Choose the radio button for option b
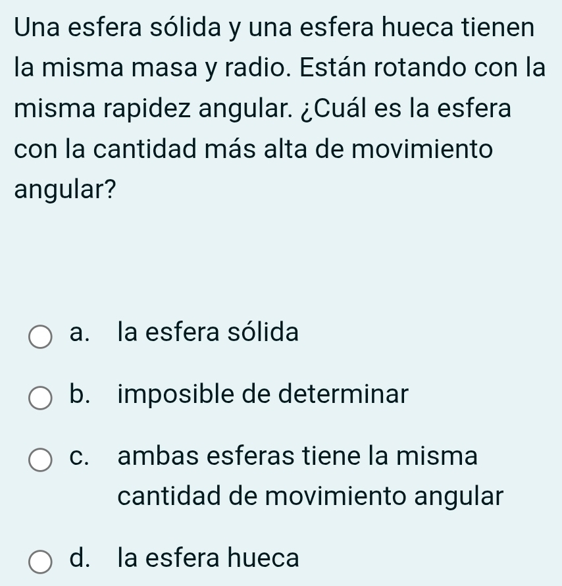Viewport: 562px width, 586px height. [40, 398]
